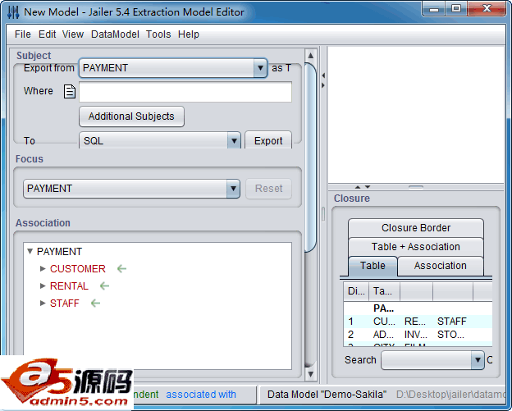Open the Tools menu
Image resolution: width=512 pixels, height=411 pixels.
click(158, 34)
